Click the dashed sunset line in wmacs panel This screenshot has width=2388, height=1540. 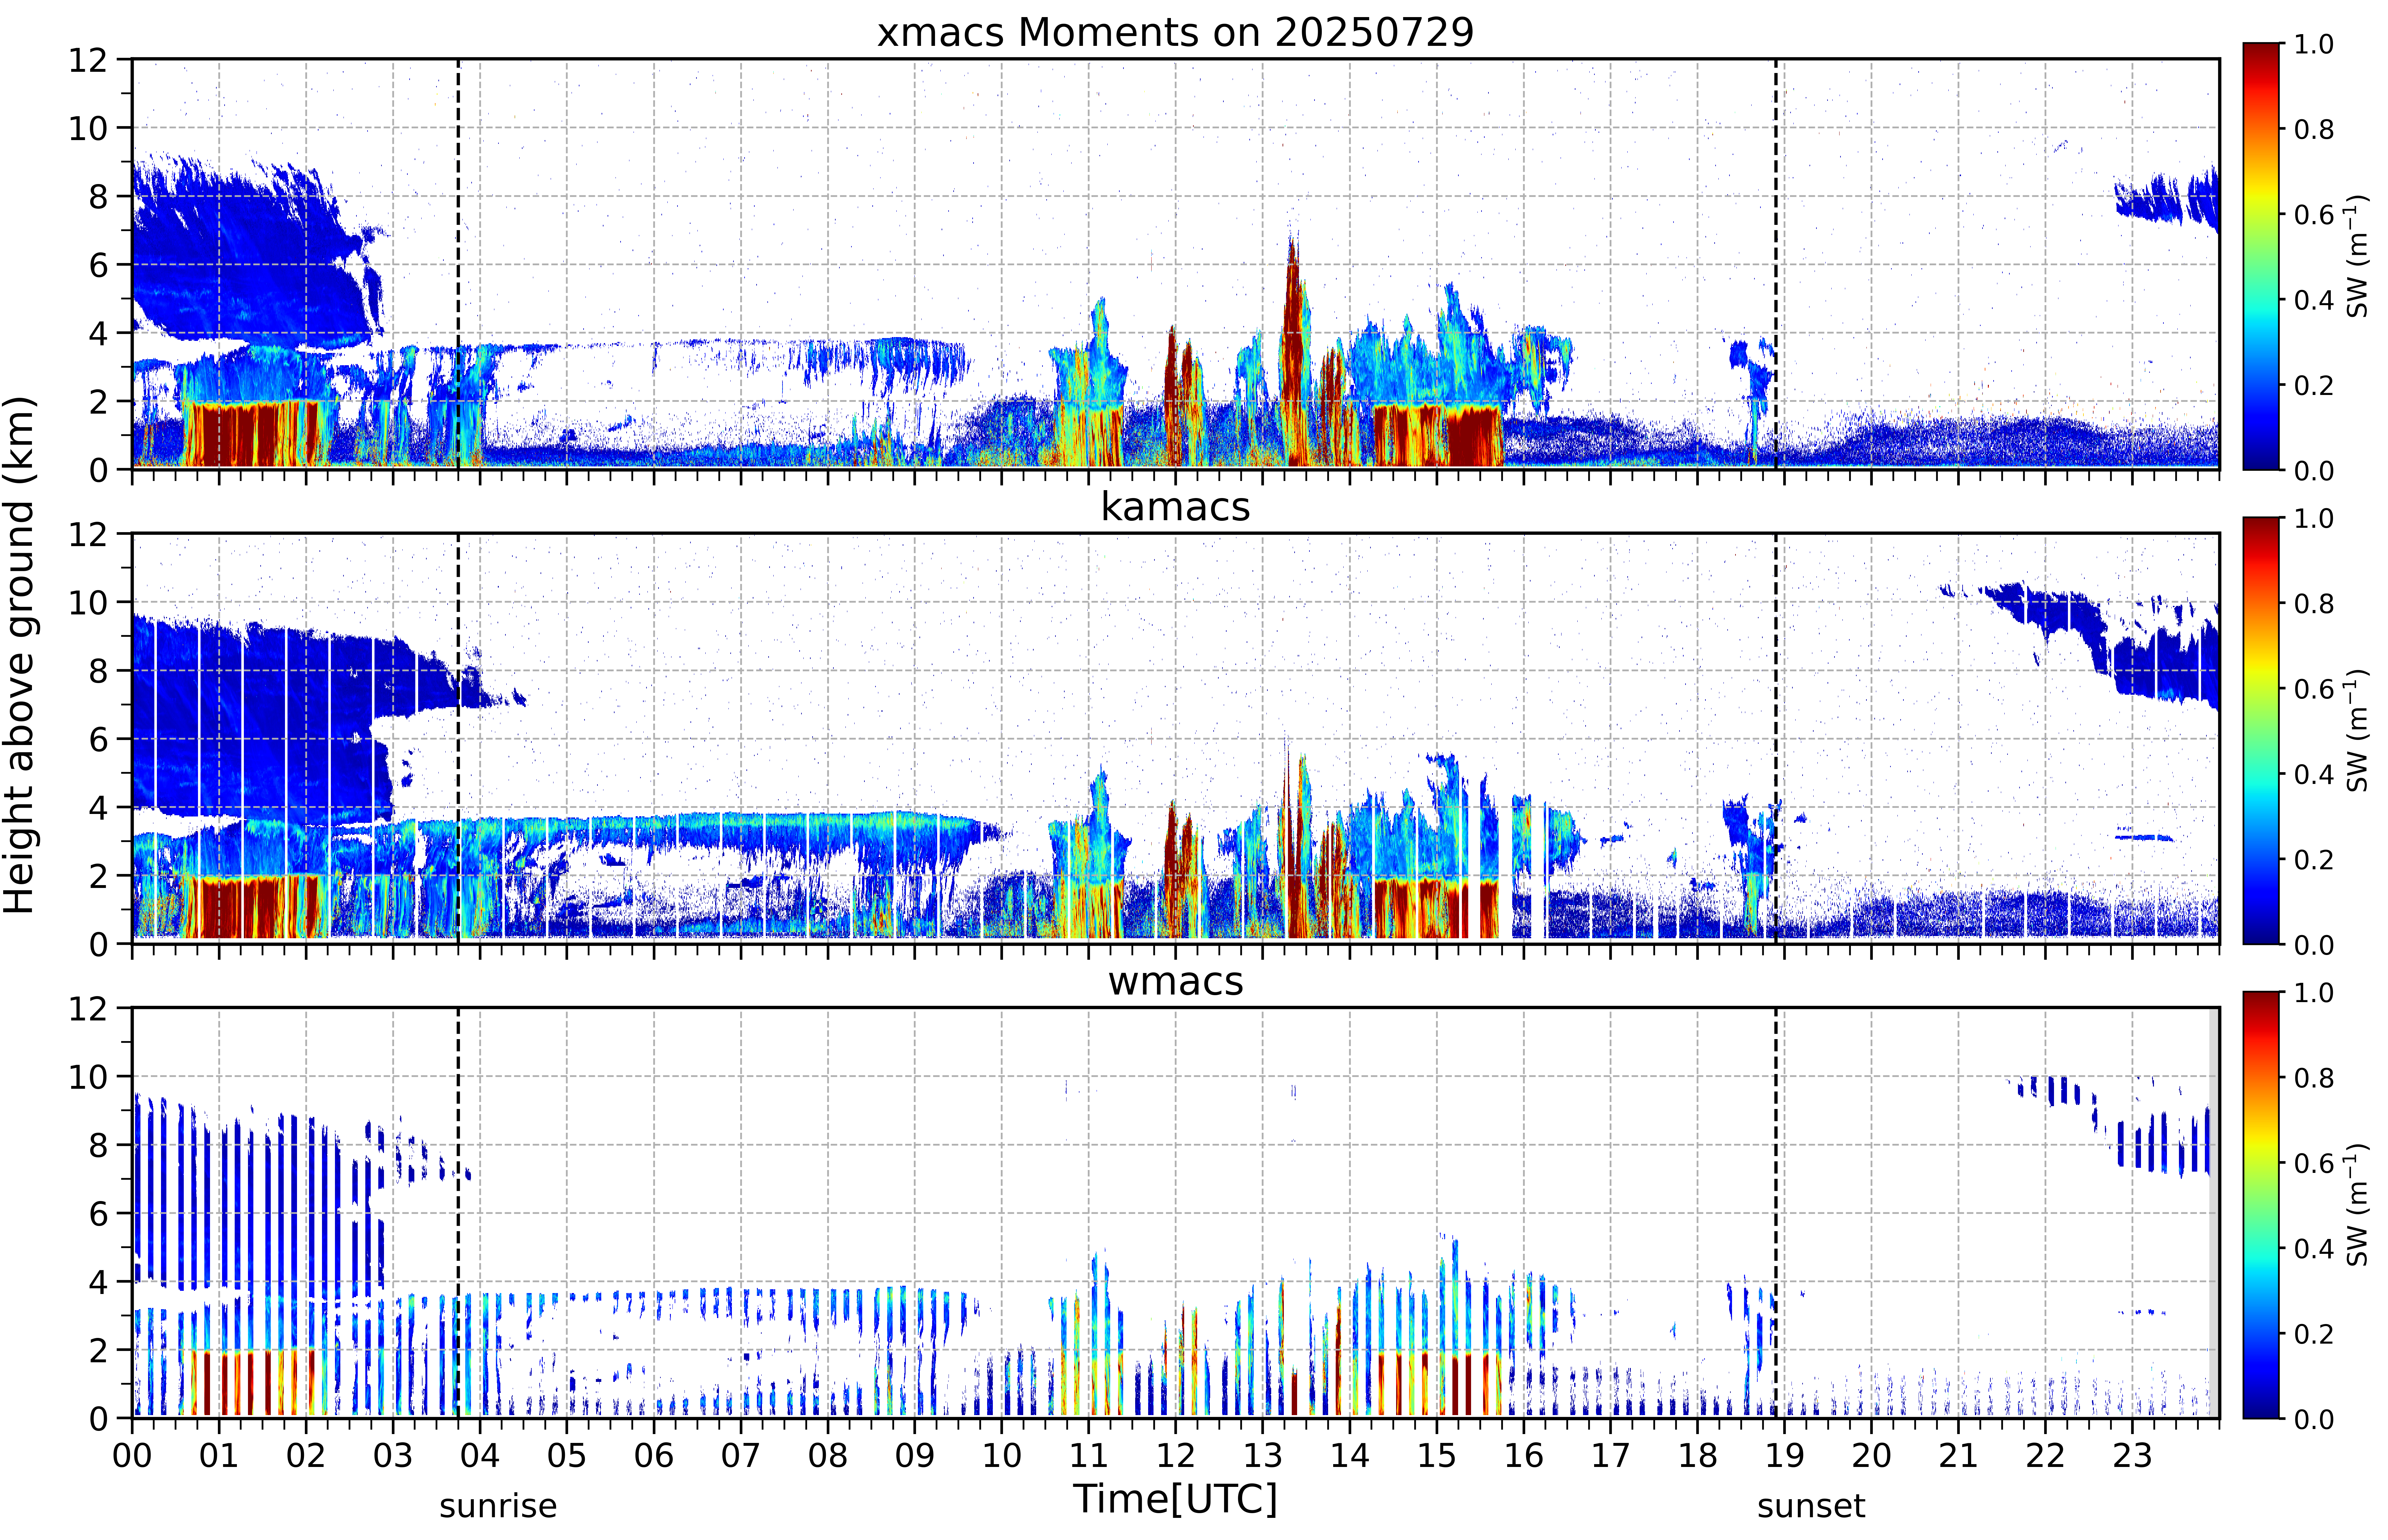pyautogui.click(x=1776, y=1213)
